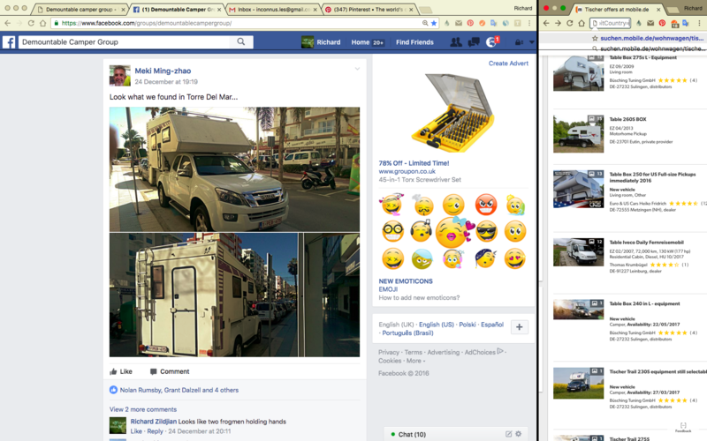Screen dimensions: 707x441
Task: Expand Facebook account dropdown arrow
Action: [x=532, y=42]
